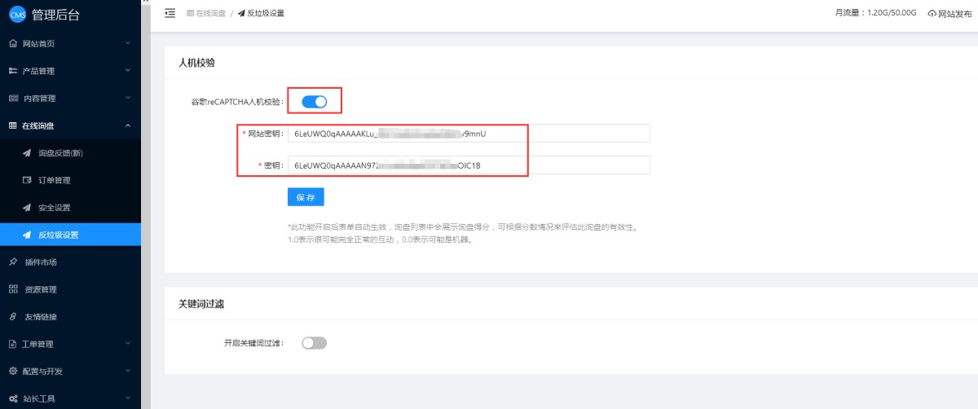Click the blue 保存 button

(x=306, y=197)
